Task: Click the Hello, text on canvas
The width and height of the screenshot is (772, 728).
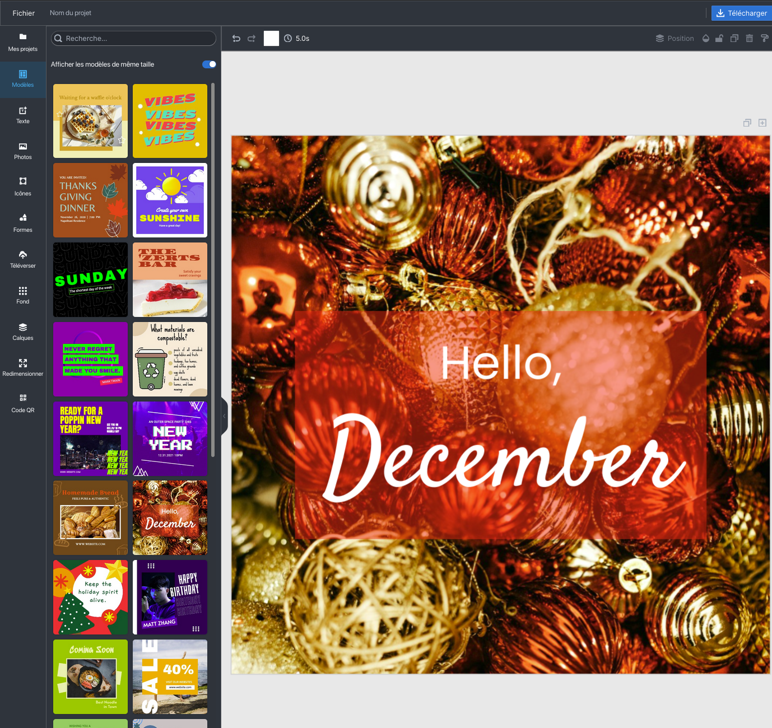Action: click(501, 365)
